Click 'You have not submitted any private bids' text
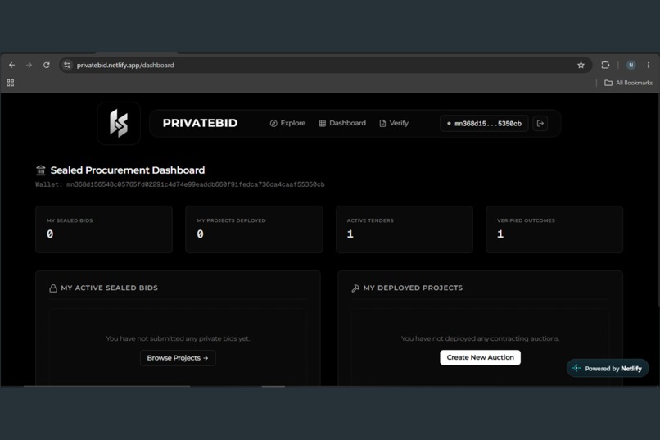Viewport: 660px width, 440px height. pyautogui.click(x=178, y=338)
